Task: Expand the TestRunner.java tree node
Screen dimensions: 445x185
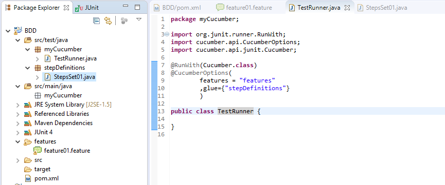Action: 38,59
